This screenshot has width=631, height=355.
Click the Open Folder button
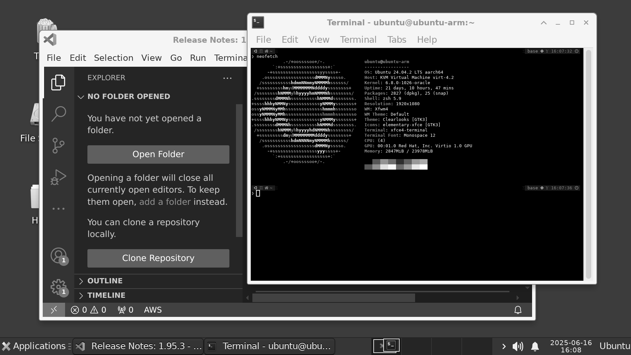[x=158, y=154]
